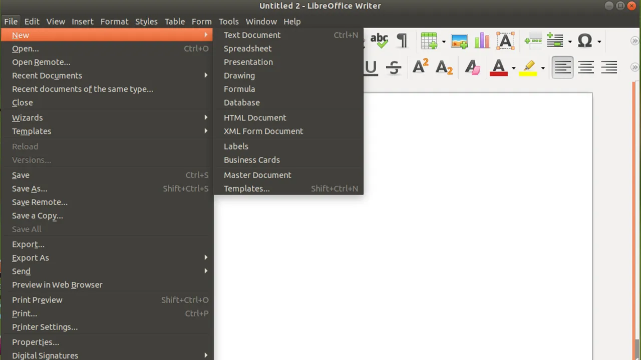
Task: Expand the Recent Documents submenu
Action: coord(107,75)
